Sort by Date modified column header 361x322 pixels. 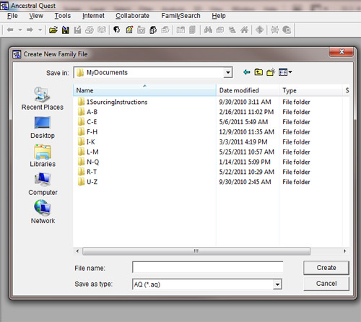248,90
